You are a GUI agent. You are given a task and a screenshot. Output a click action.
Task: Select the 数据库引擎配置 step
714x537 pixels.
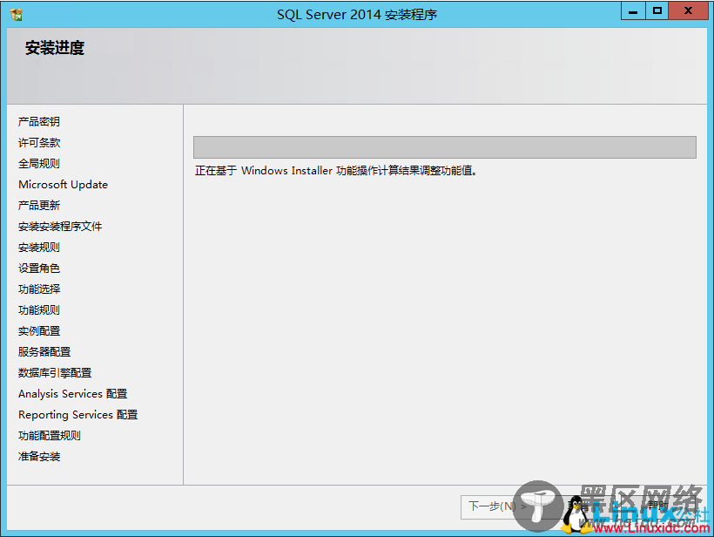[x=55, y=373]
